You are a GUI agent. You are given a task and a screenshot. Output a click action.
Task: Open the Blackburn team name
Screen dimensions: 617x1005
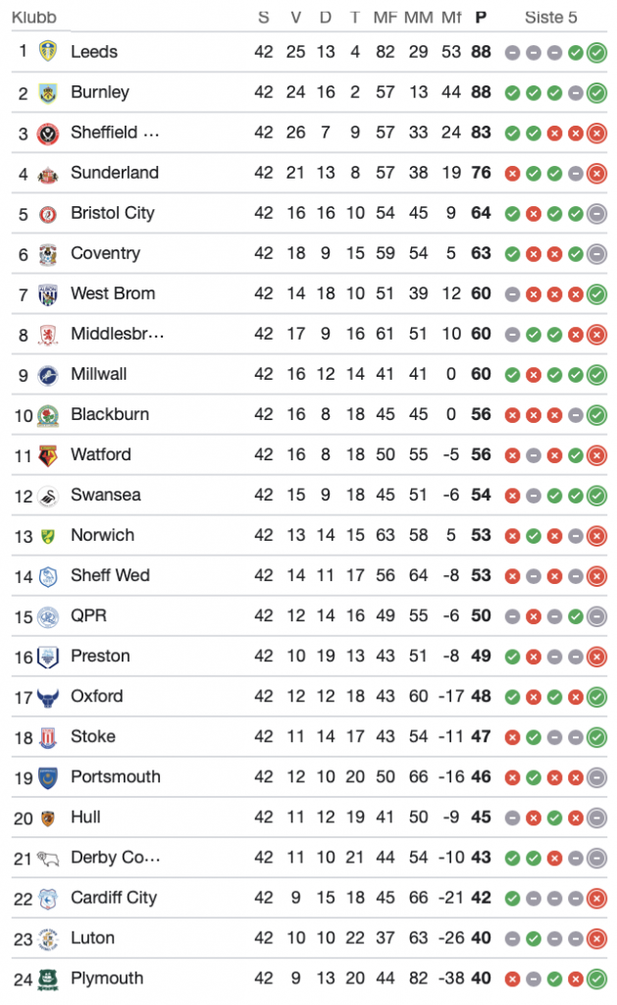click(110, 414)
